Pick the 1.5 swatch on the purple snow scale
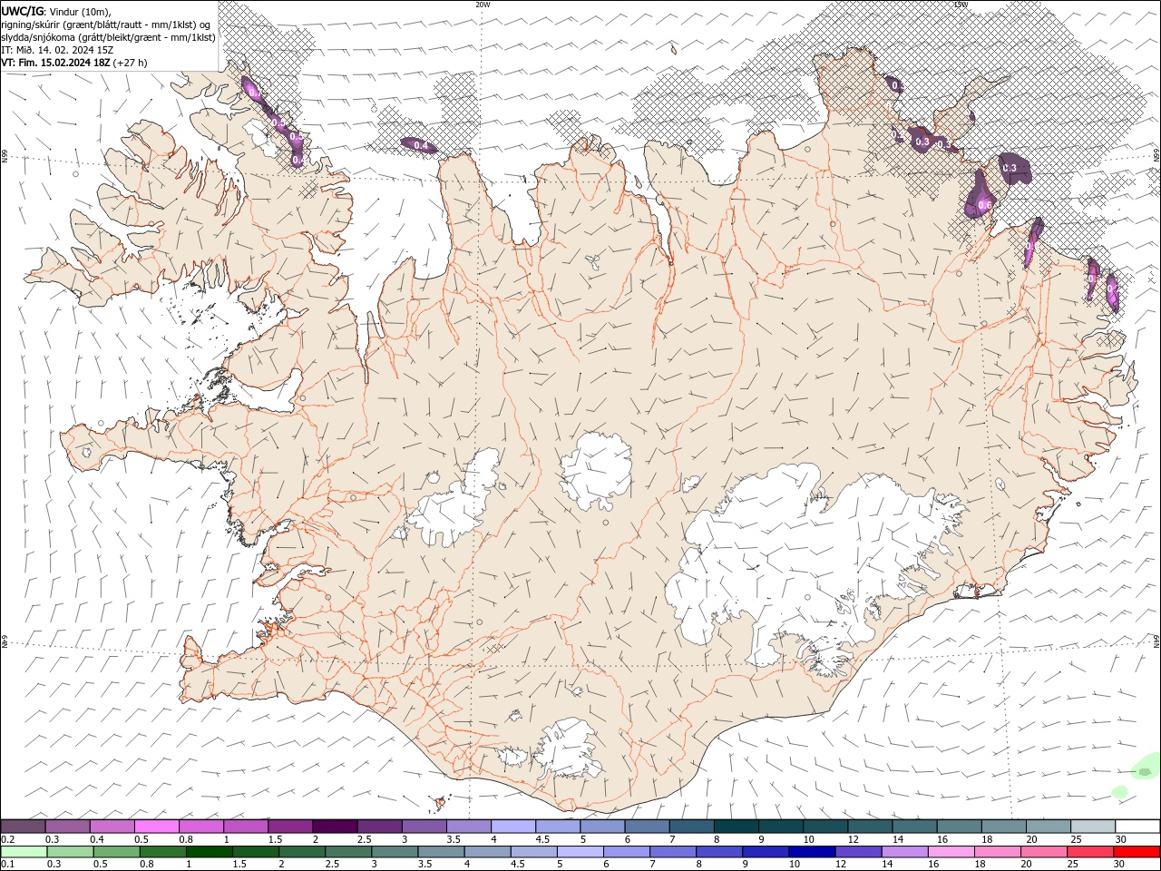Image resolution: width=1161 pixels, height=871 pixels. pos(290,827)
